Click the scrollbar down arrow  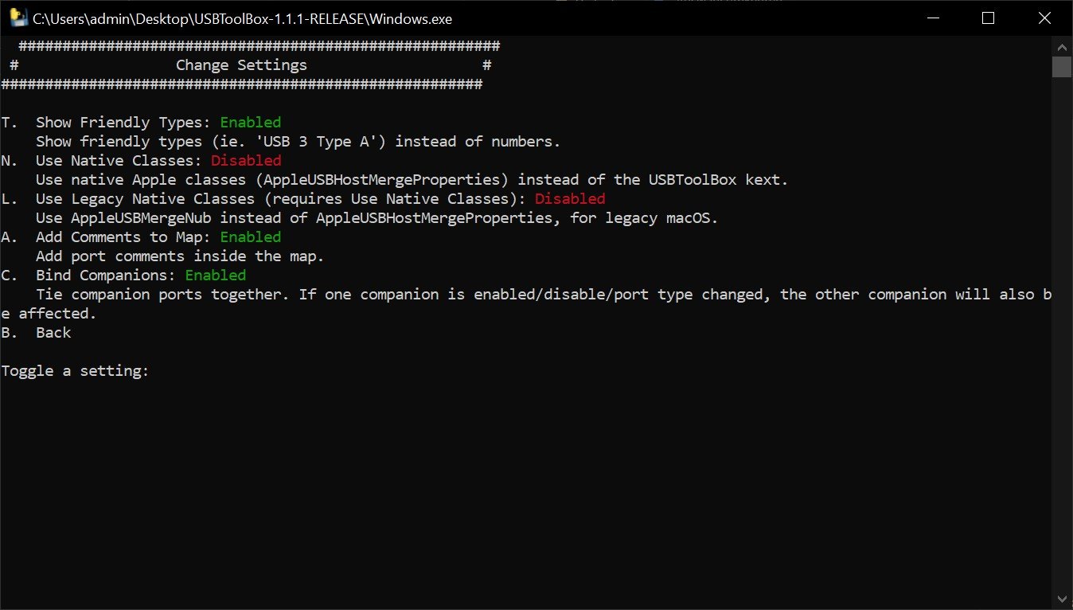point(1063,599)
